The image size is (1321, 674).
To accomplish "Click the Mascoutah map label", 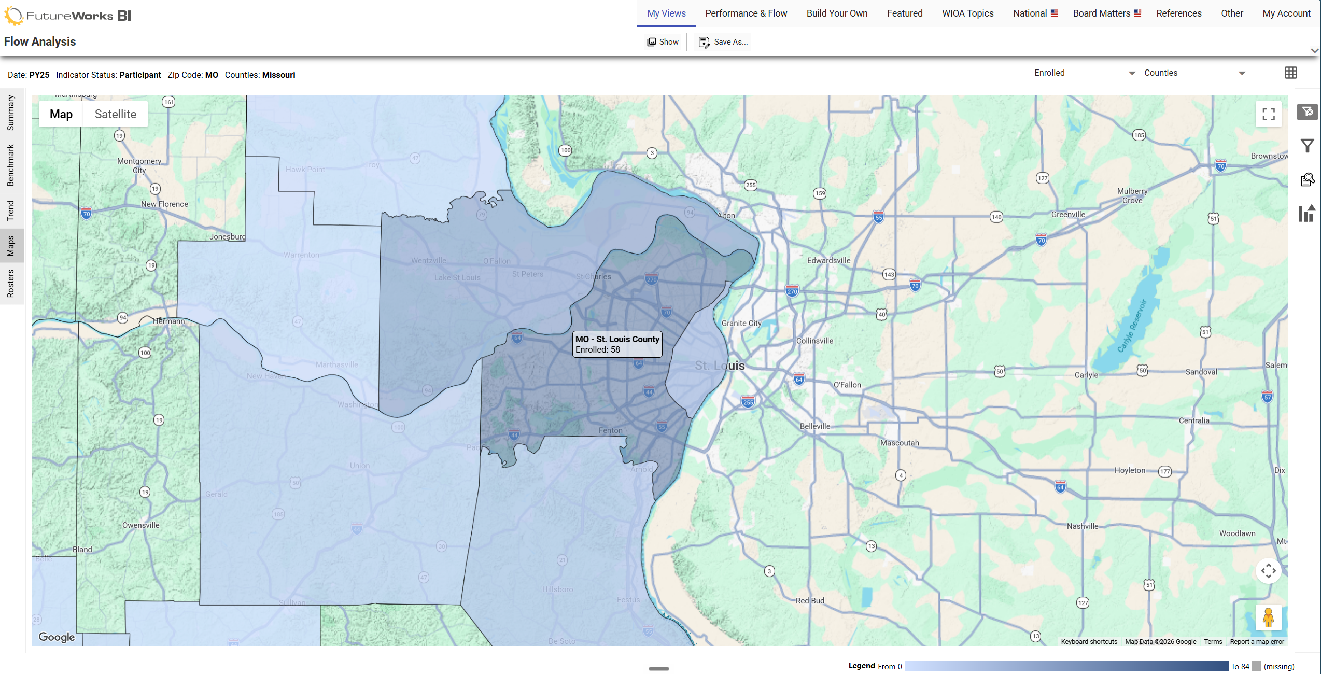I will [x=900, y=443].
